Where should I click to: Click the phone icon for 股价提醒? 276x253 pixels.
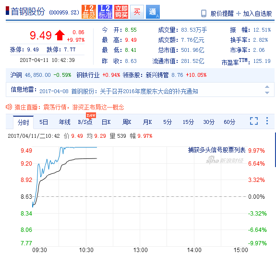pos(204,13)
